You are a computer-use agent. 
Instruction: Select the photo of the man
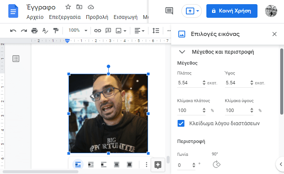108,113
